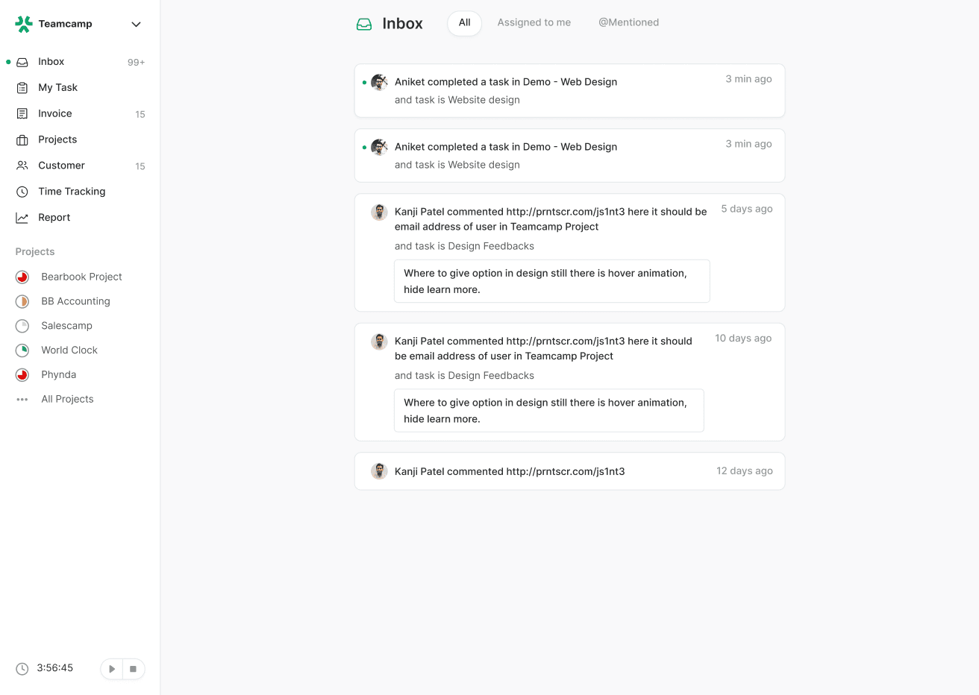This screenshot has width=979, height=695.
Task: Select the My Task icon
Action: 22,87
